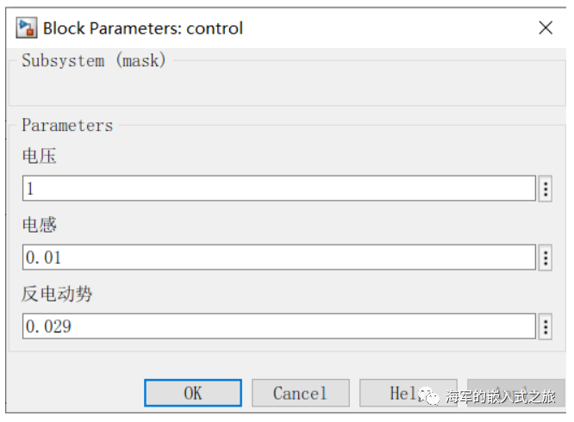Click the 电感 parameter label

click(x=40, y=226)
